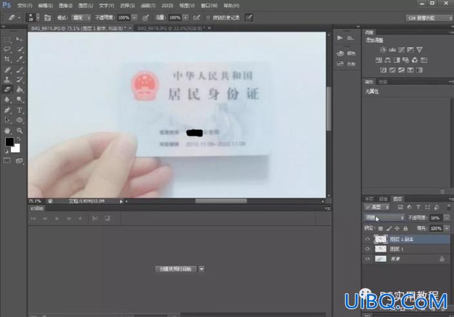Open the workspace switcher dropdown
This screenshot has height=317, width=454.
click(x=429, y=18)
